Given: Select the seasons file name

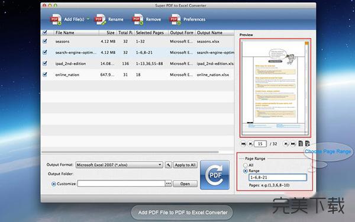Looking at the screenshot, I should 63,41.
